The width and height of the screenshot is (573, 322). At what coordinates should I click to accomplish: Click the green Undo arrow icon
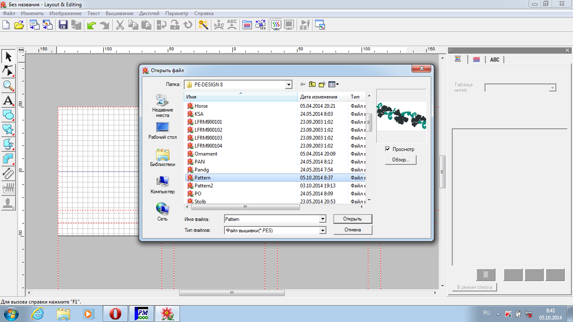click(x=91, y=25)
